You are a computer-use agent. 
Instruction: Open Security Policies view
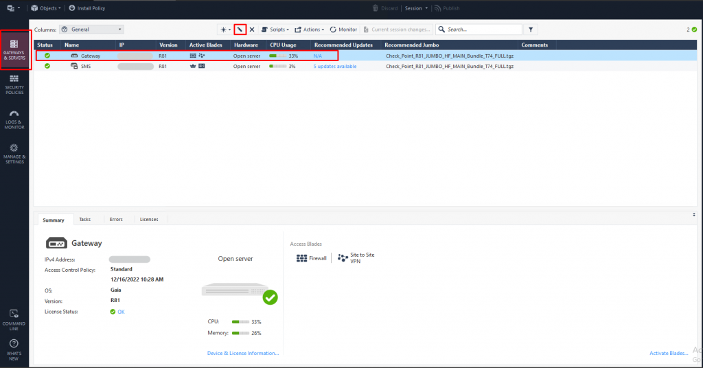click(x=14, y=84)
